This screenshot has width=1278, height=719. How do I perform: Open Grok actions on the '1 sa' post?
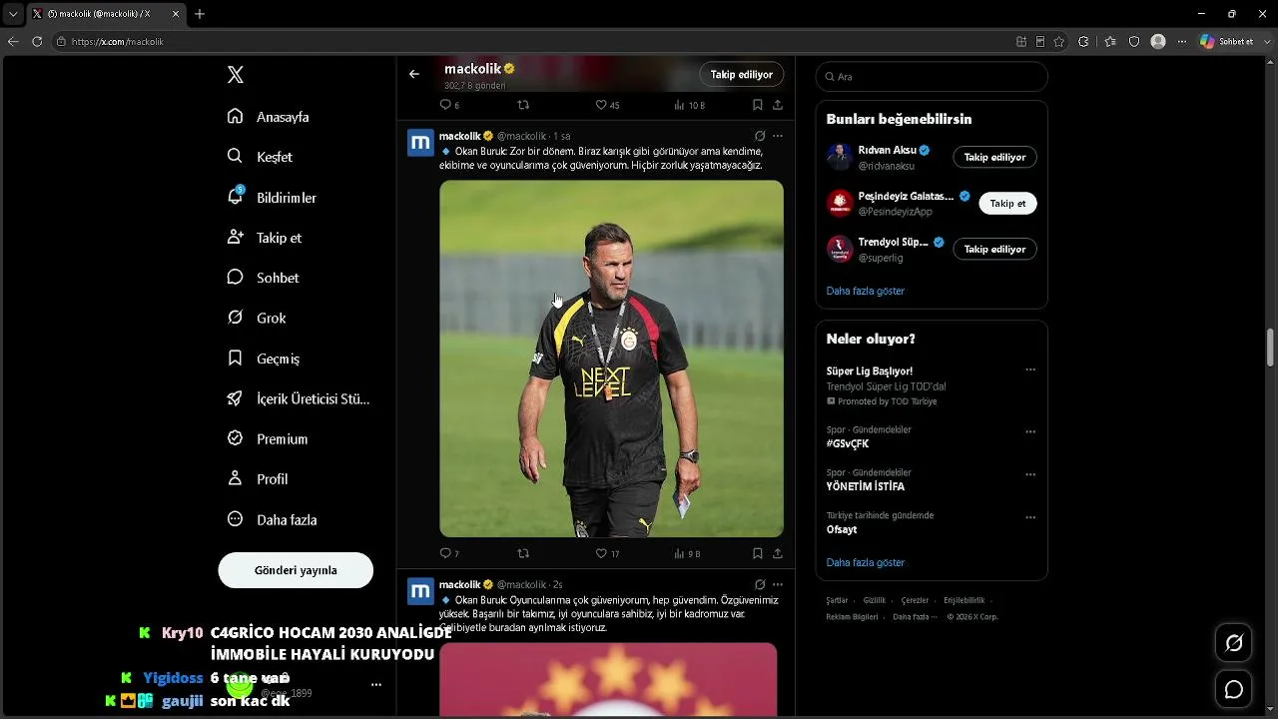760,136
